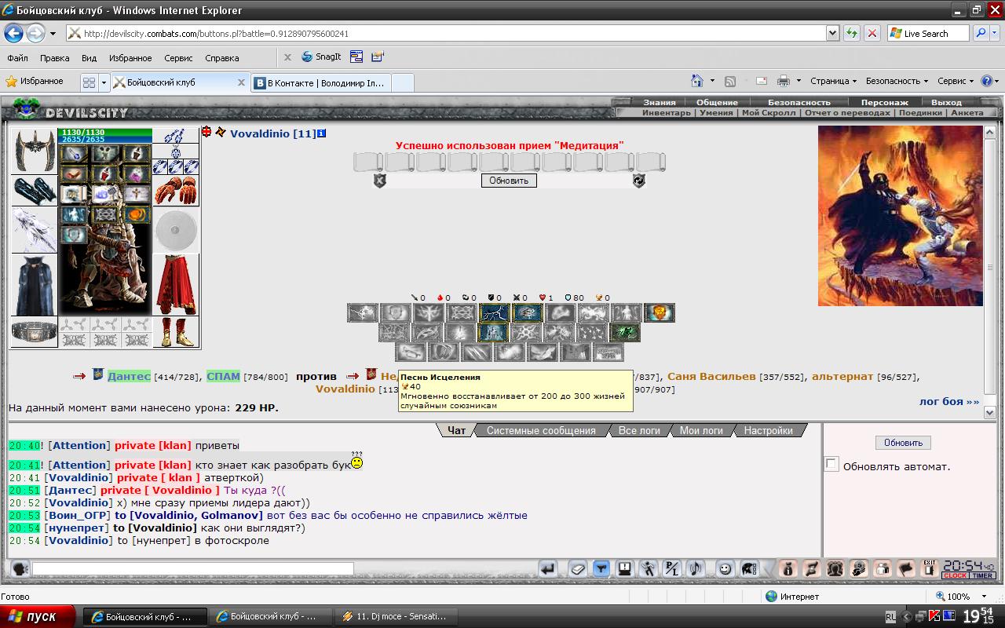Click the battle frame vertical scrollbar

(x=990, y=271)
